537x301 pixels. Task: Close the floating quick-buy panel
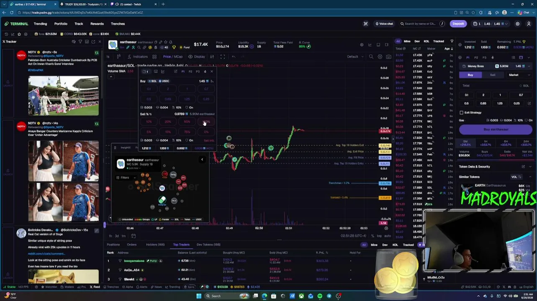(x=211, y=71)
